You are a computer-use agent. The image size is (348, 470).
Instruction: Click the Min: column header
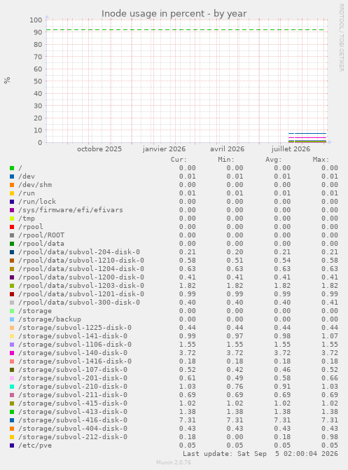click(x=226, y=160)
